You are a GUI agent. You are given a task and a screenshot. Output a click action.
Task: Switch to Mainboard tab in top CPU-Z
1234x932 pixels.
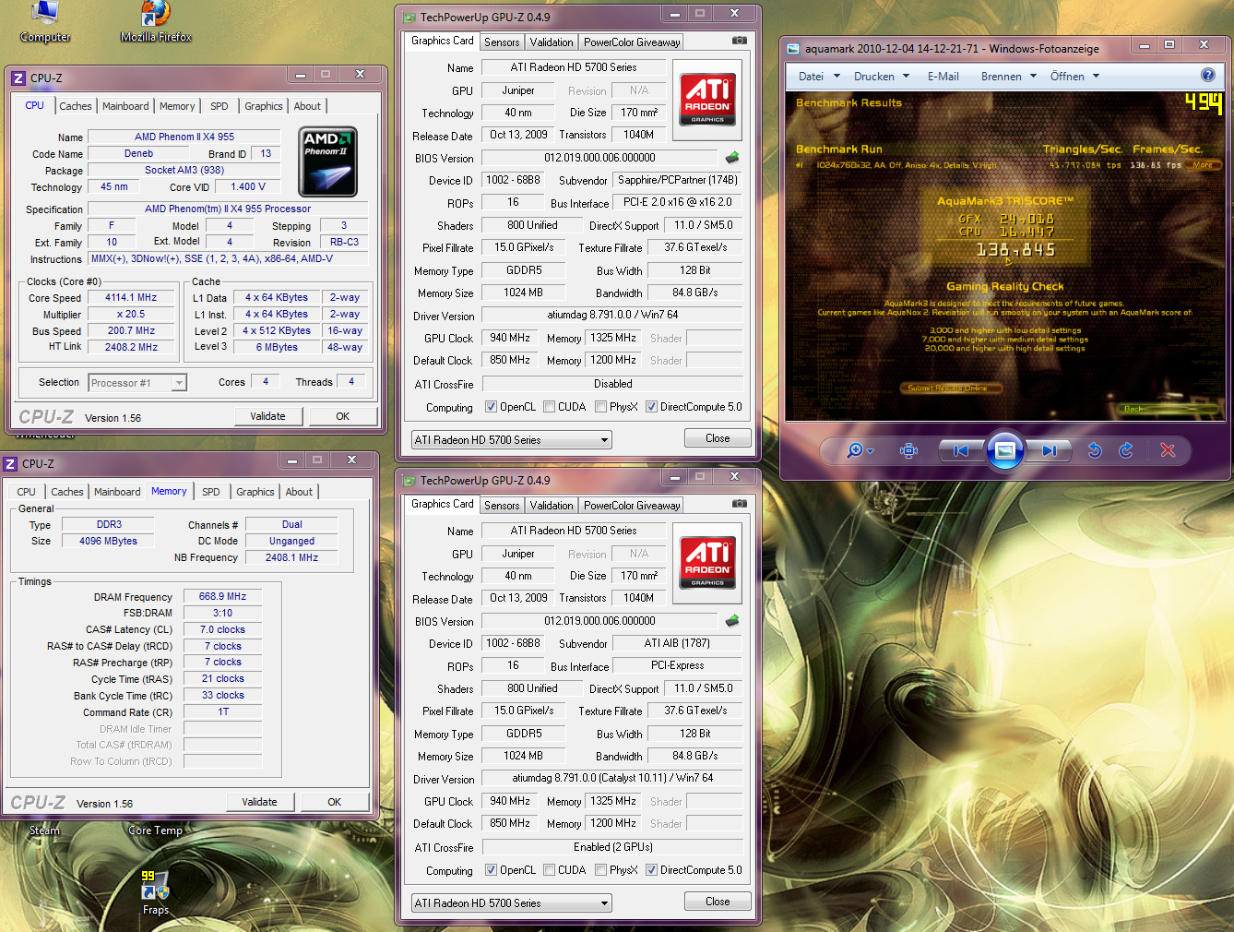125,106
